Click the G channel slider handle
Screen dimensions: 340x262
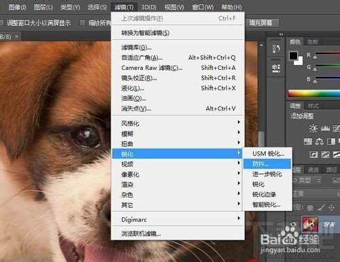click(315, 69)
